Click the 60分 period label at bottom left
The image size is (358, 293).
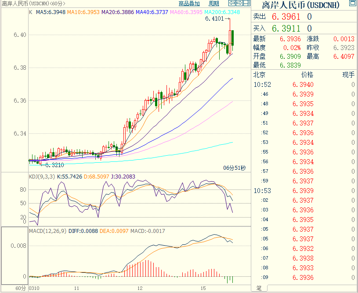coord(21,288)
